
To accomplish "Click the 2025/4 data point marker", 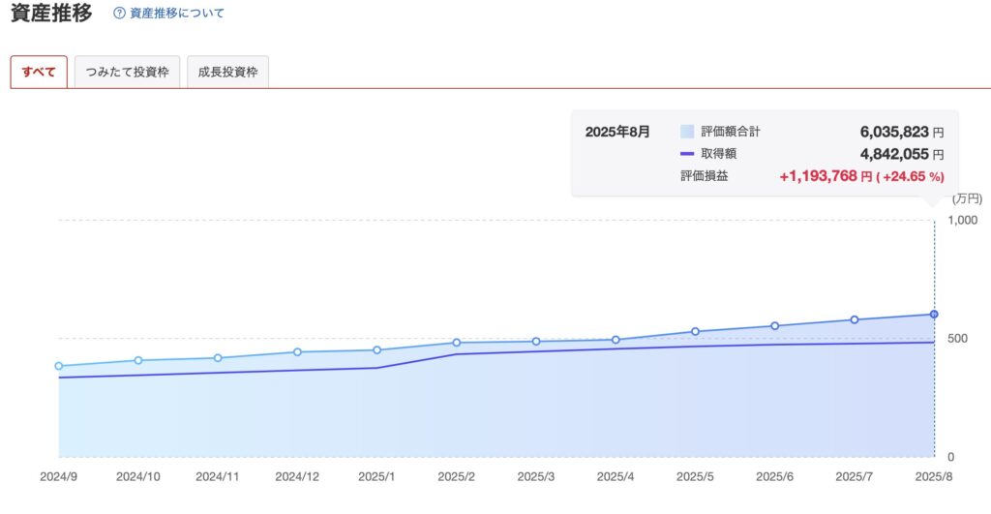I will (x=616, y=340).
